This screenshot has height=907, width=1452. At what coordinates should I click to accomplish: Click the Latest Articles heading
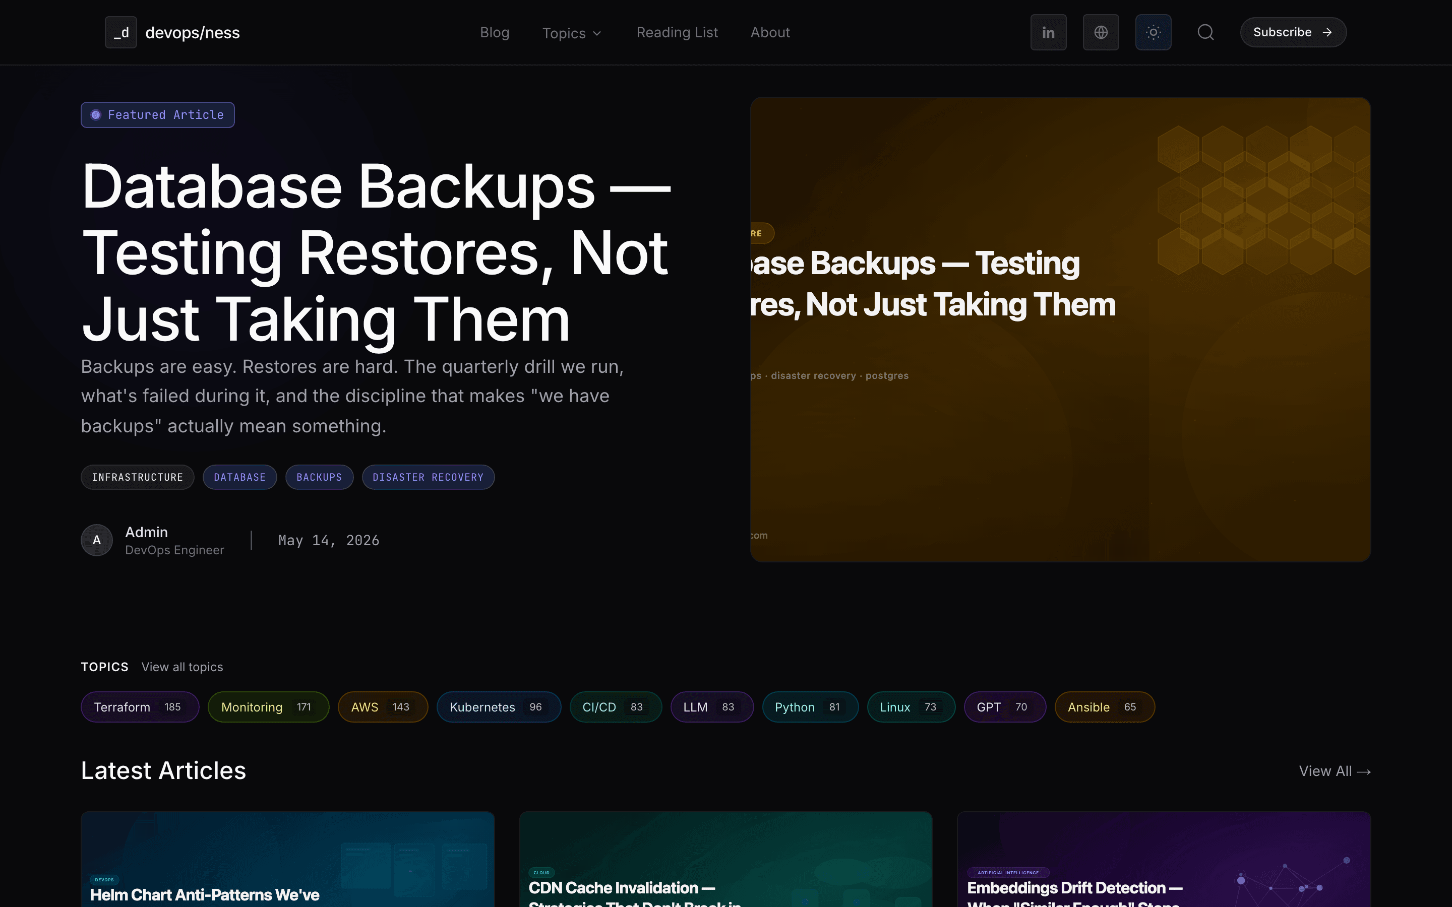point(163,770)
